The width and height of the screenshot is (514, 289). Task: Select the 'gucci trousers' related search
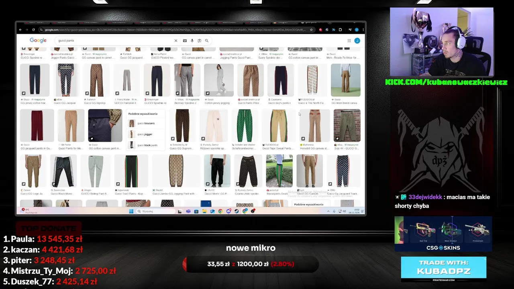click(x=145, y=123)
